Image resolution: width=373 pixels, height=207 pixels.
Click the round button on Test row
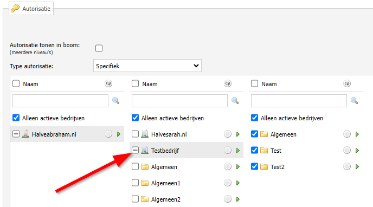(347, 150)
